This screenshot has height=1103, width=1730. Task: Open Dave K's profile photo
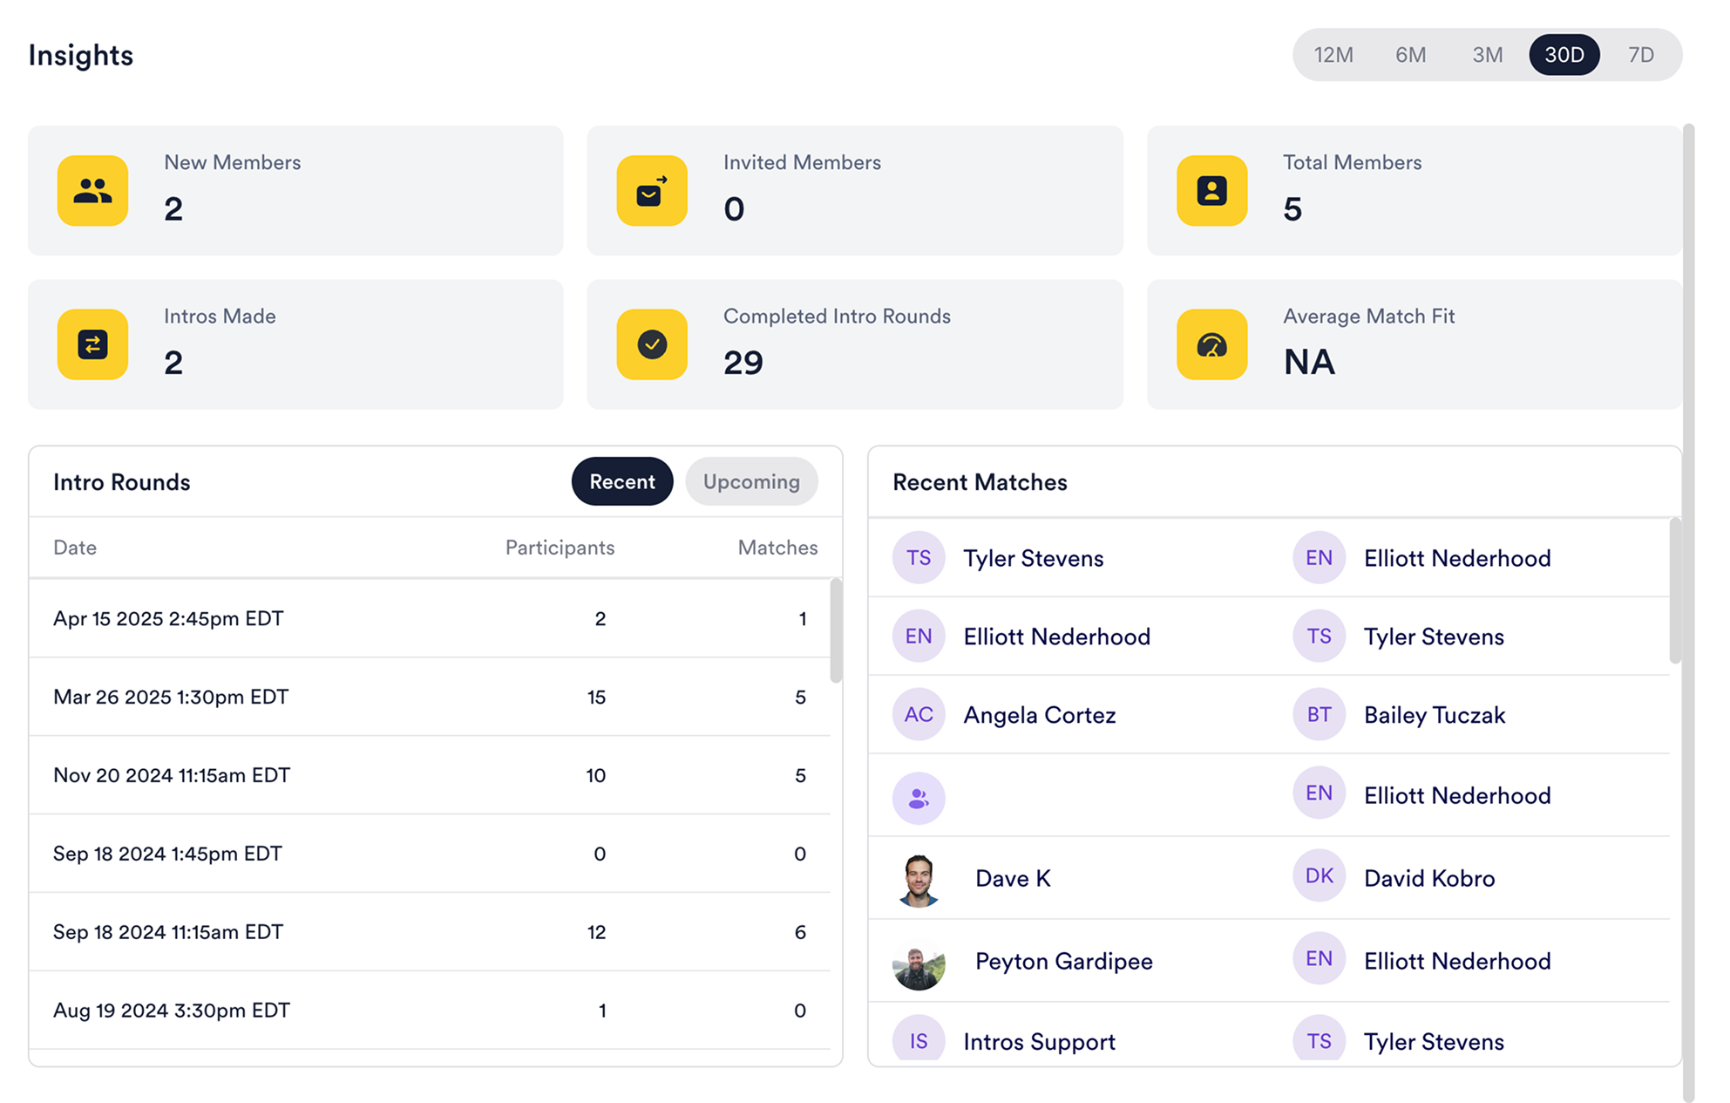(919, 879)
